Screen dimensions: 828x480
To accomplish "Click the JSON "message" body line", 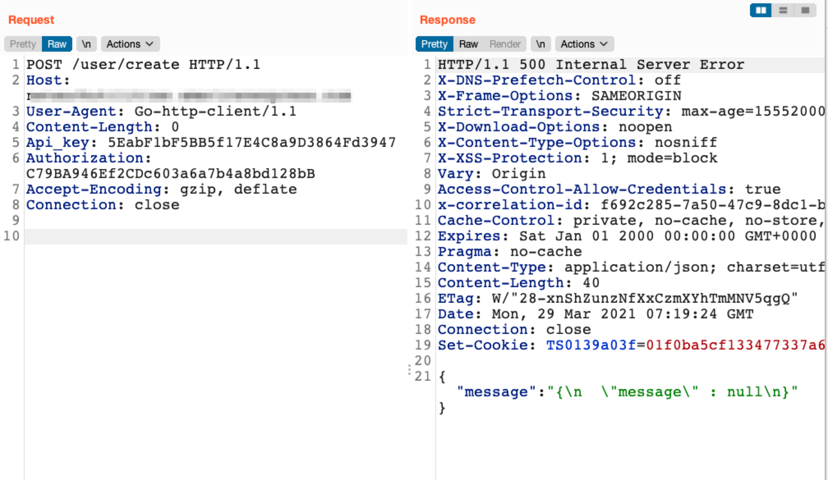I will [627, 392].
